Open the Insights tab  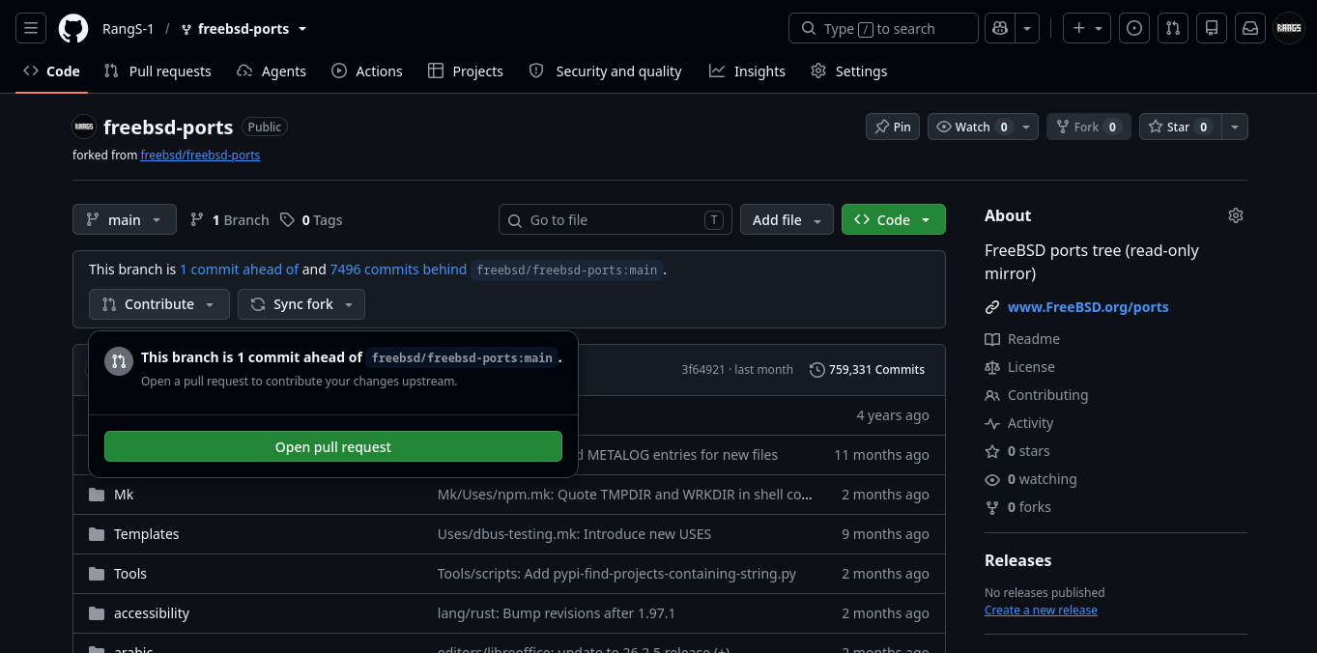tap(747, 71)
